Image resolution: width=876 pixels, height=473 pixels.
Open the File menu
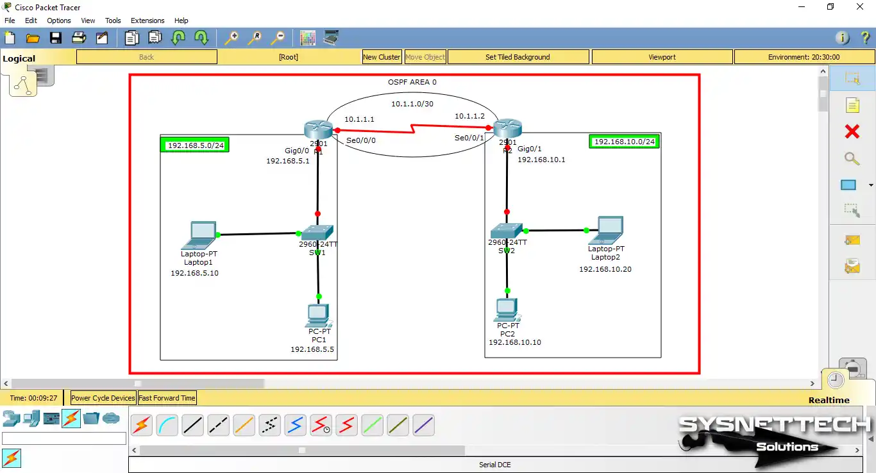(10, 21)
